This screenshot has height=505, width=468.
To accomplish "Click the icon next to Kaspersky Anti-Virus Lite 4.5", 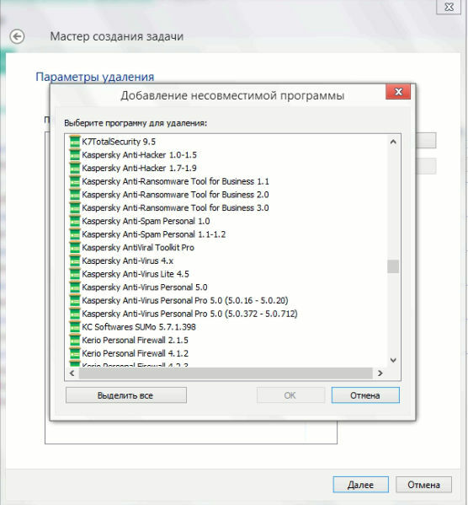I will coord(75,274).
